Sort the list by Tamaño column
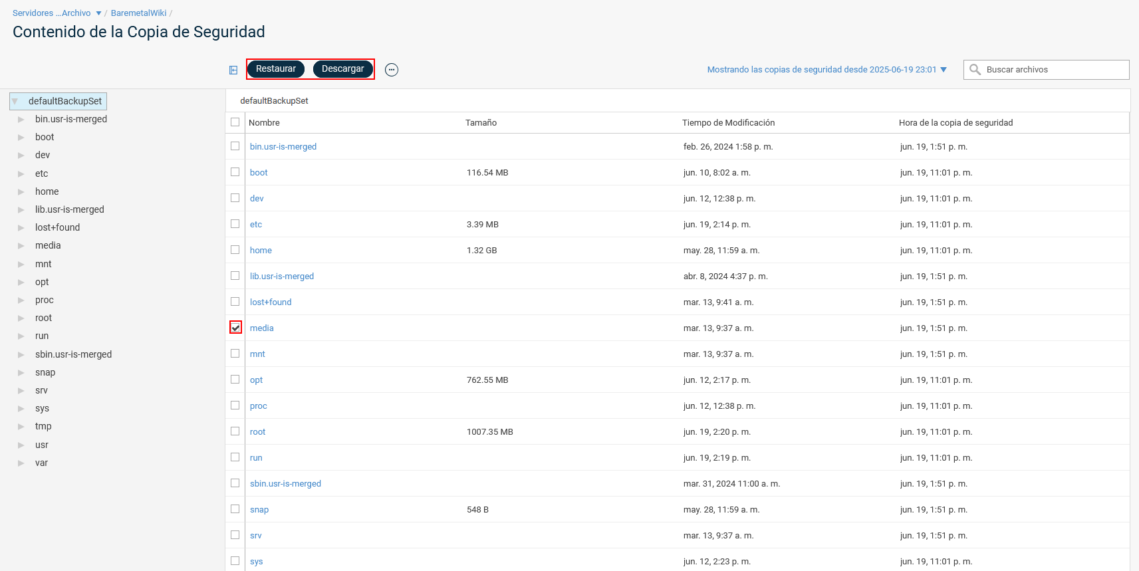This screenshot has width=1139, height=571. (x=481, y=123)
